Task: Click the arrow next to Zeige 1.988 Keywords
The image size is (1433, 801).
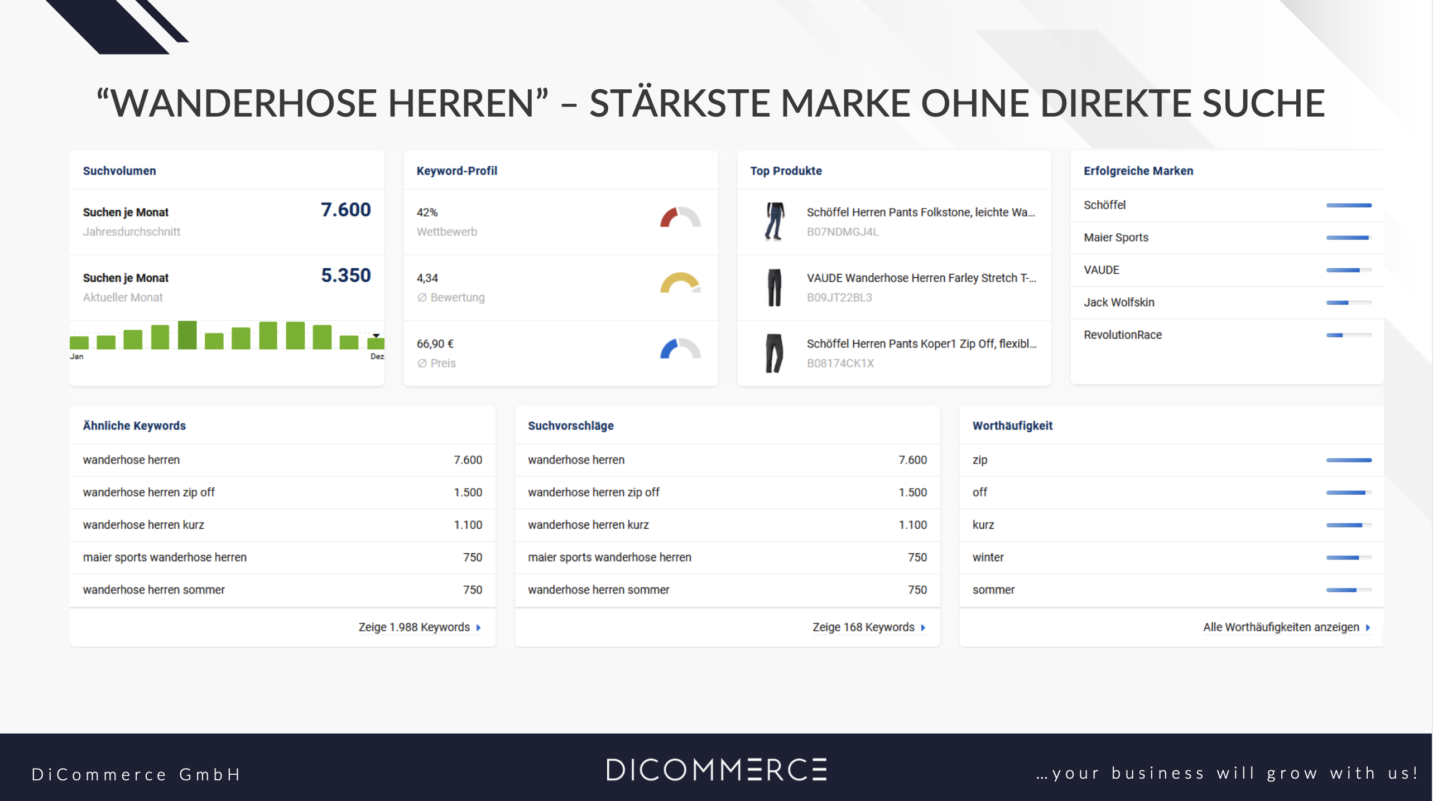Action: (x=478, y=628)
